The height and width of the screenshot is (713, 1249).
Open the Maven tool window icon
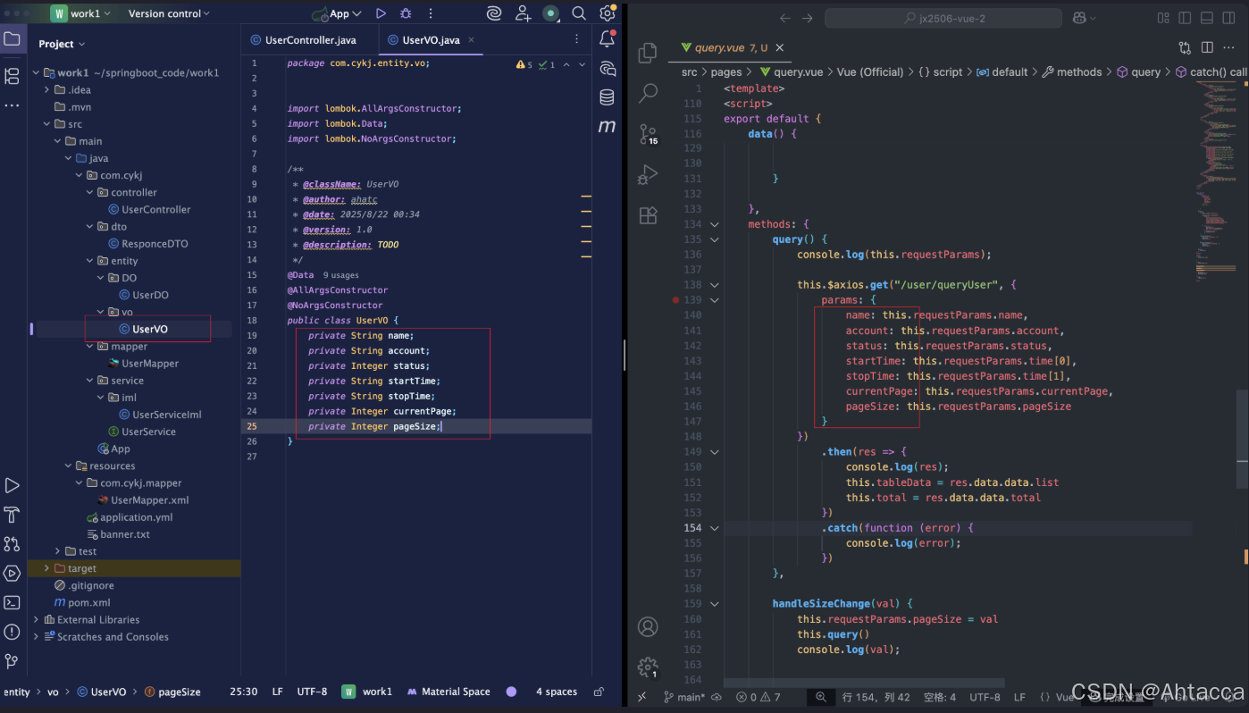(608, 127)
